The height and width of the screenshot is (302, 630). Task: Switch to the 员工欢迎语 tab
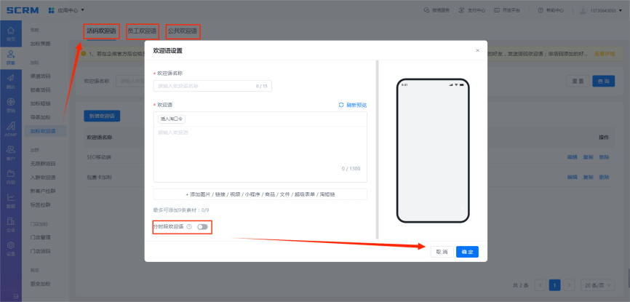142,31
